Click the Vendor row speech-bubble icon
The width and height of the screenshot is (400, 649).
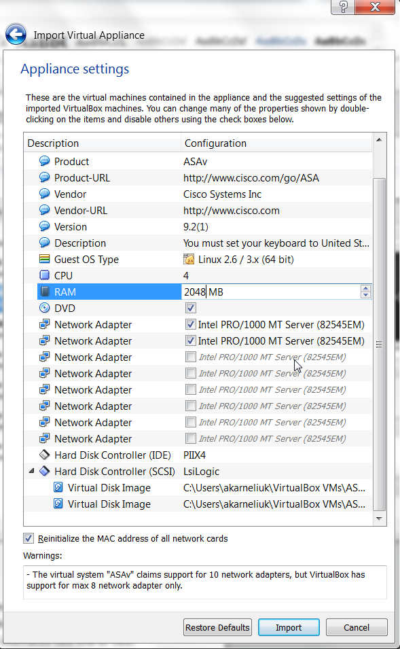click(44, 194)
